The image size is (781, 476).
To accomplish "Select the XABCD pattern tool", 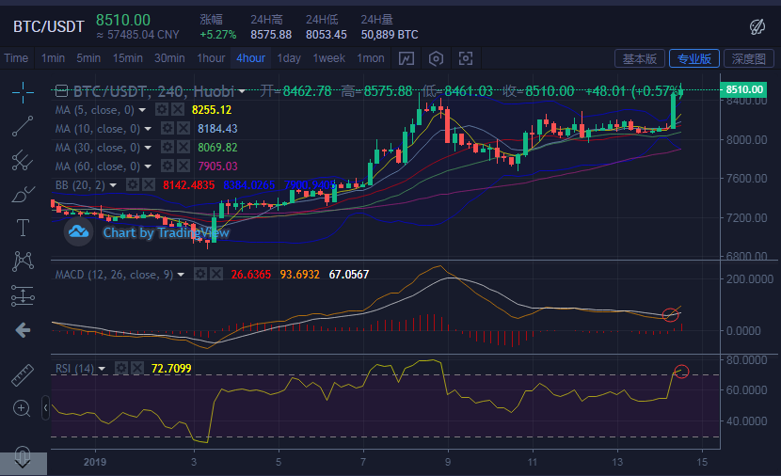I will point(23,261).
